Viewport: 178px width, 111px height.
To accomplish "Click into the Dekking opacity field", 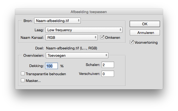I will 51,66.
